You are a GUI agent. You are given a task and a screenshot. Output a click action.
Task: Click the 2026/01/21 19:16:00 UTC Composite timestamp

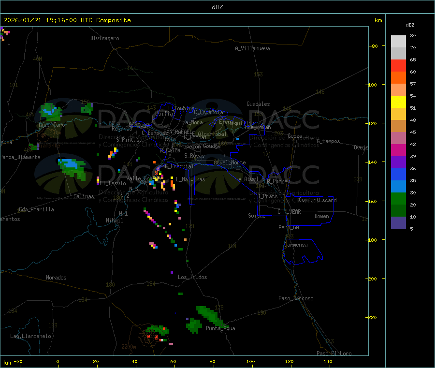(x=67, y=20)
